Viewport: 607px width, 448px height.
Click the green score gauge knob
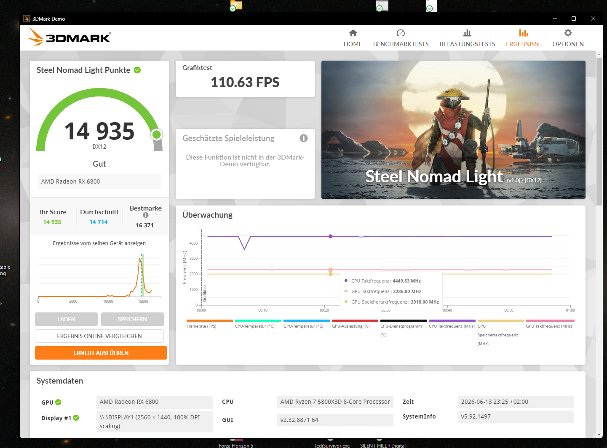(157, 134)
